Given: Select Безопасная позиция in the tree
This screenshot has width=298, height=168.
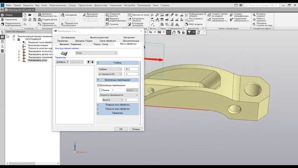Looking at the screenshot, I should tap(38, 45).
